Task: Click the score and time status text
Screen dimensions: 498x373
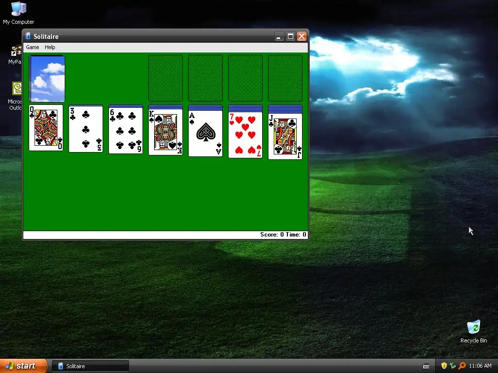Action: click(283, 235)
